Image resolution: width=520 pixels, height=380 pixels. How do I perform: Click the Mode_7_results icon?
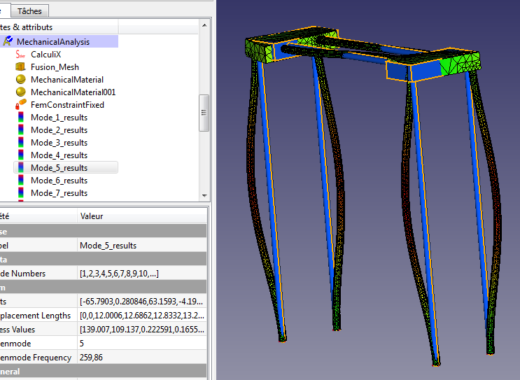(20, 193)
